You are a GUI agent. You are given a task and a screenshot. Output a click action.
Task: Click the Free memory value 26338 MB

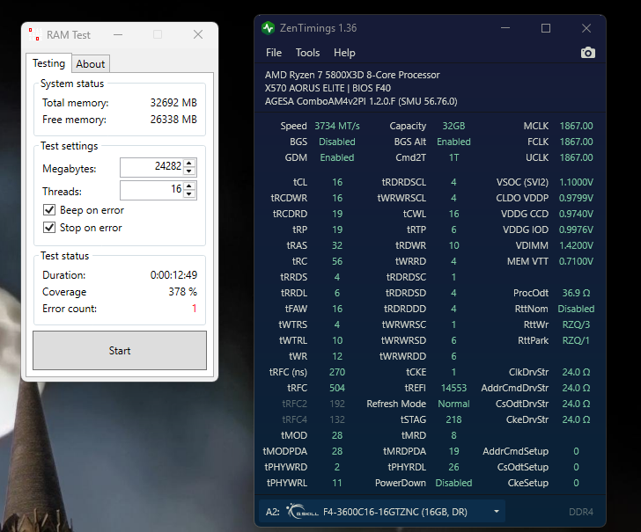click(173, 120)
